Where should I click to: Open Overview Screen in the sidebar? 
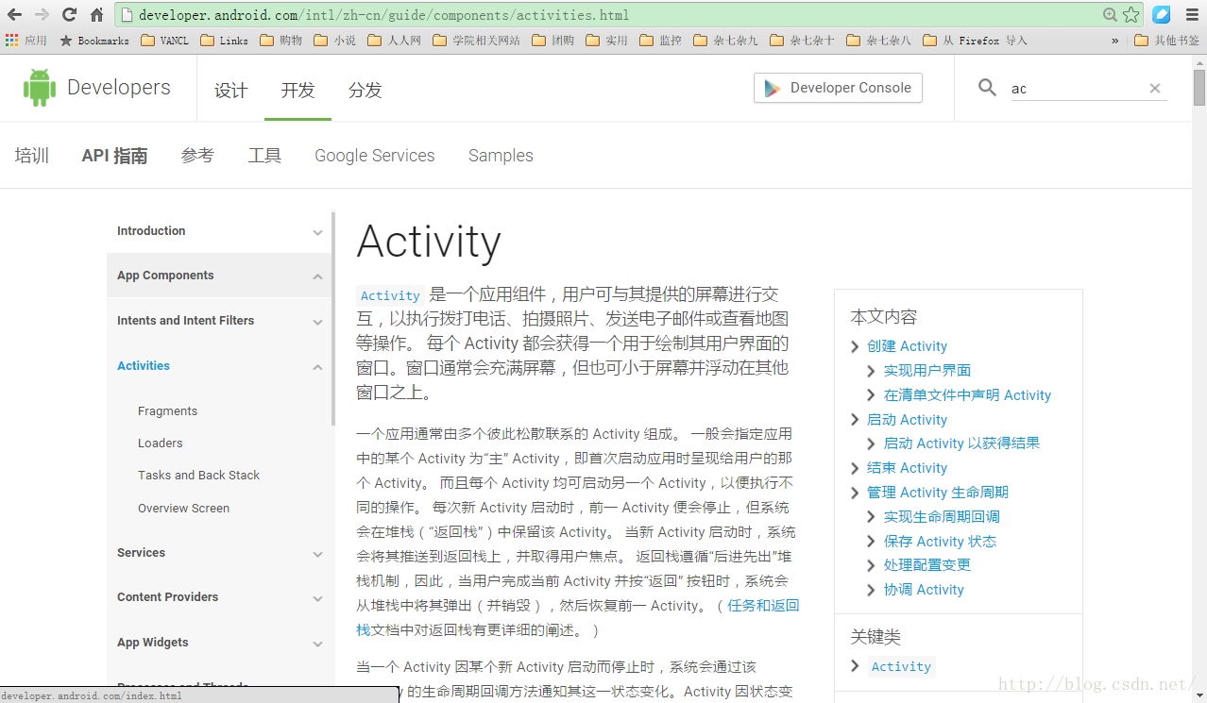[x=183, y=509]
